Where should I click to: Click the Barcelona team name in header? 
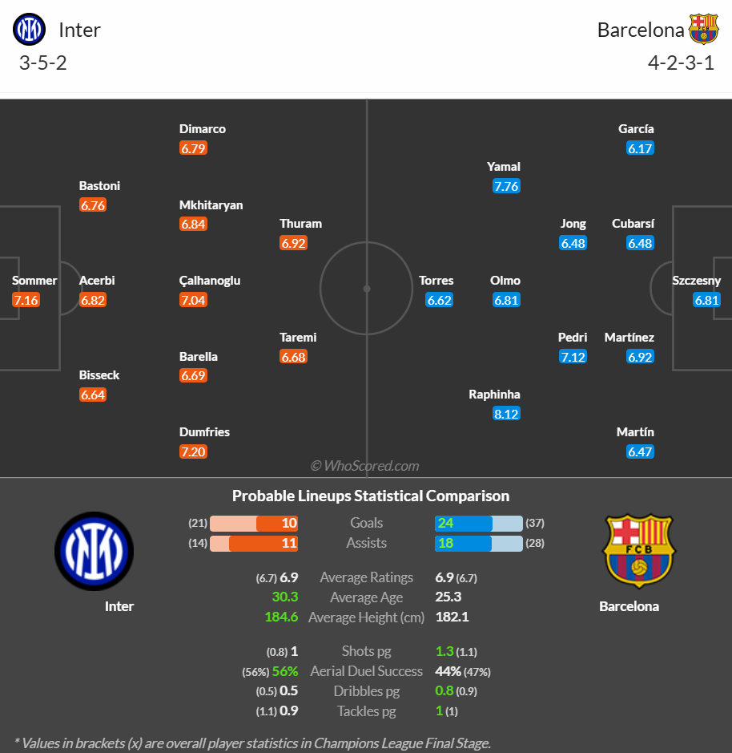click(641, 30)
